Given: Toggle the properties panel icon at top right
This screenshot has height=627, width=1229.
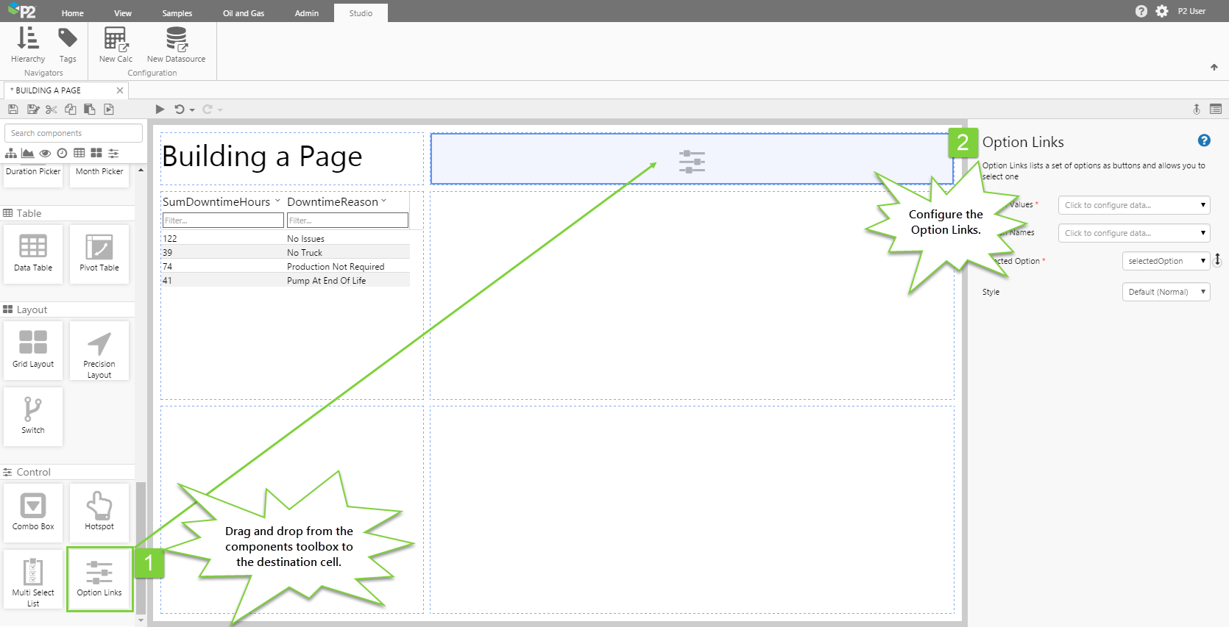Looking at the screenshot, I should point(1216,110).
